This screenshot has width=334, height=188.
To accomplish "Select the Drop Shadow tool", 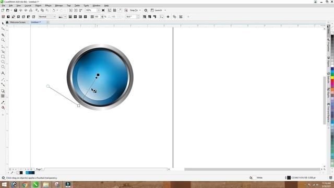I will 3,91.
